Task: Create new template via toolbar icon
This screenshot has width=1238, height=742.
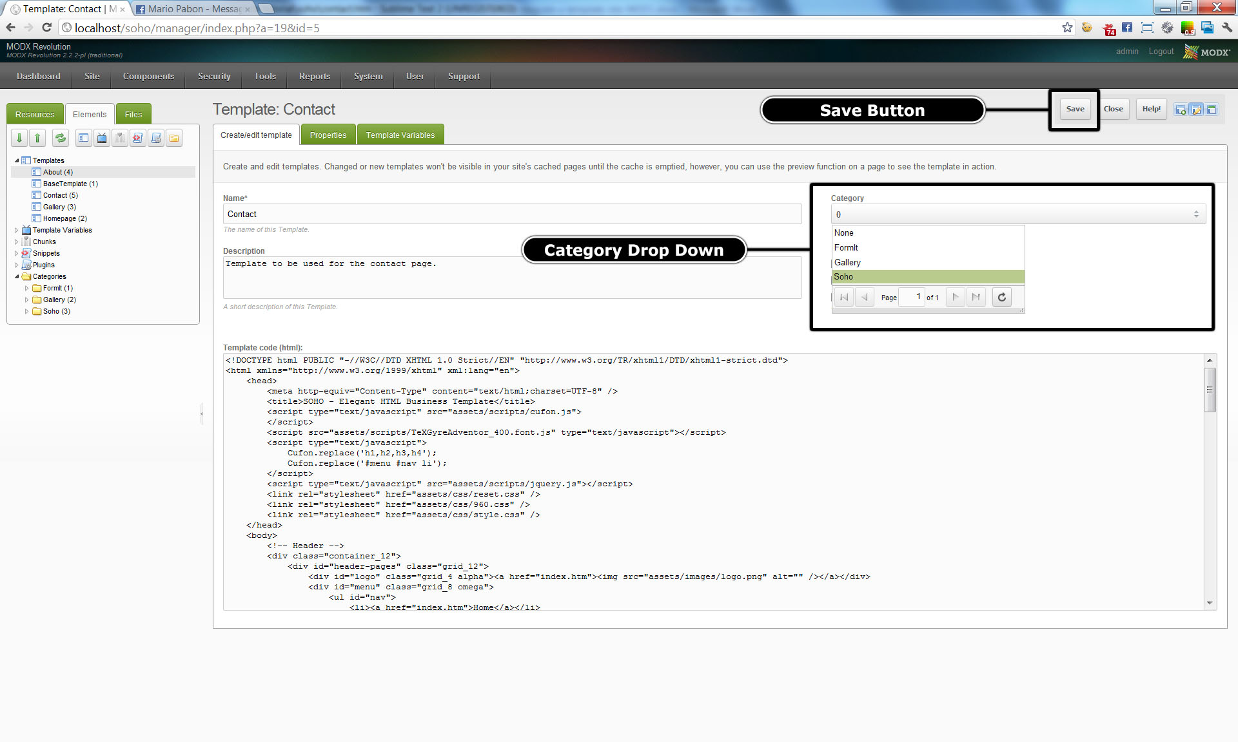Action: 84,138
